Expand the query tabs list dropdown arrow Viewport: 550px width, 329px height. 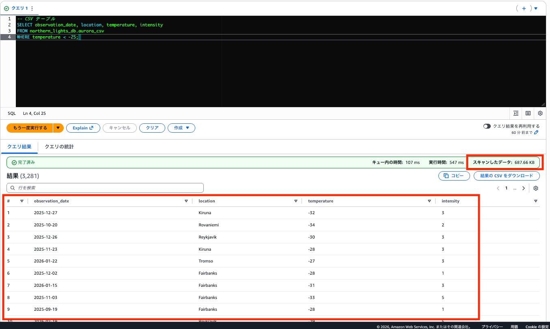click(536, 8)
